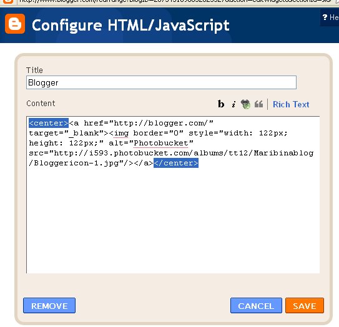Click the target="_blank" attribute text
The image size is (339, 327).
coord(66,133)
